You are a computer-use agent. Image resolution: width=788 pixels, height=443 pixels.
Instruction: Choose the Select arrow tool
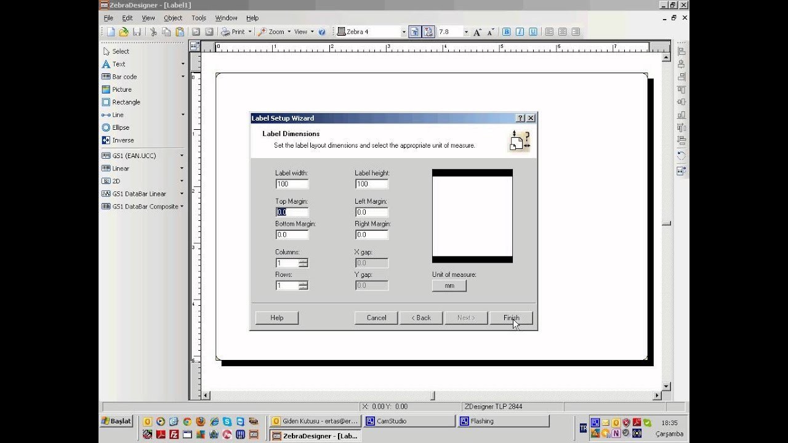pos(116,52)
